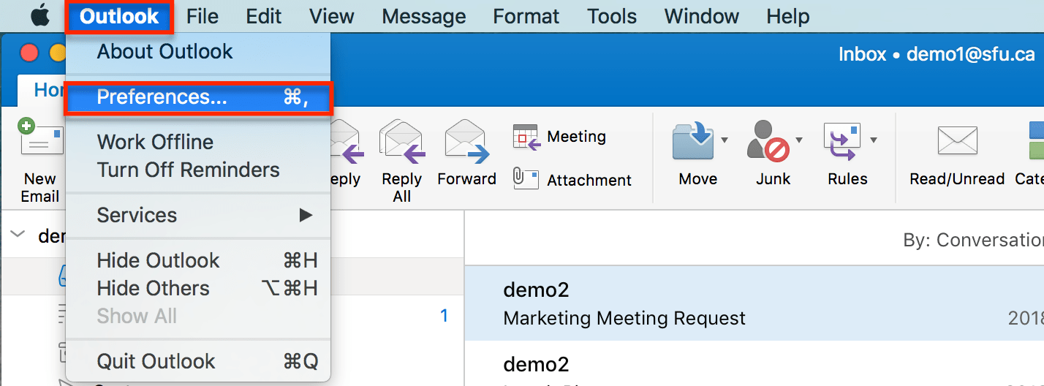Screen dimensions: 1044x386
Task: Open the Edit menu
Action: click(x=265, y=16)
